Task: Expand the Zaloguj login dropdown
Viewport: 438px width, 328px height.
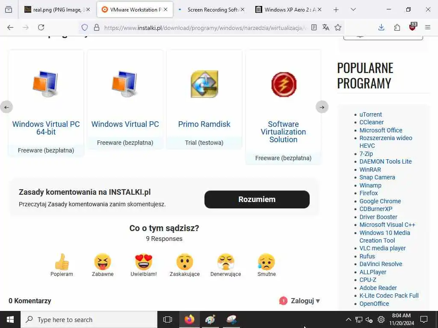Action: pyautogui.click(x=305, y=301)
